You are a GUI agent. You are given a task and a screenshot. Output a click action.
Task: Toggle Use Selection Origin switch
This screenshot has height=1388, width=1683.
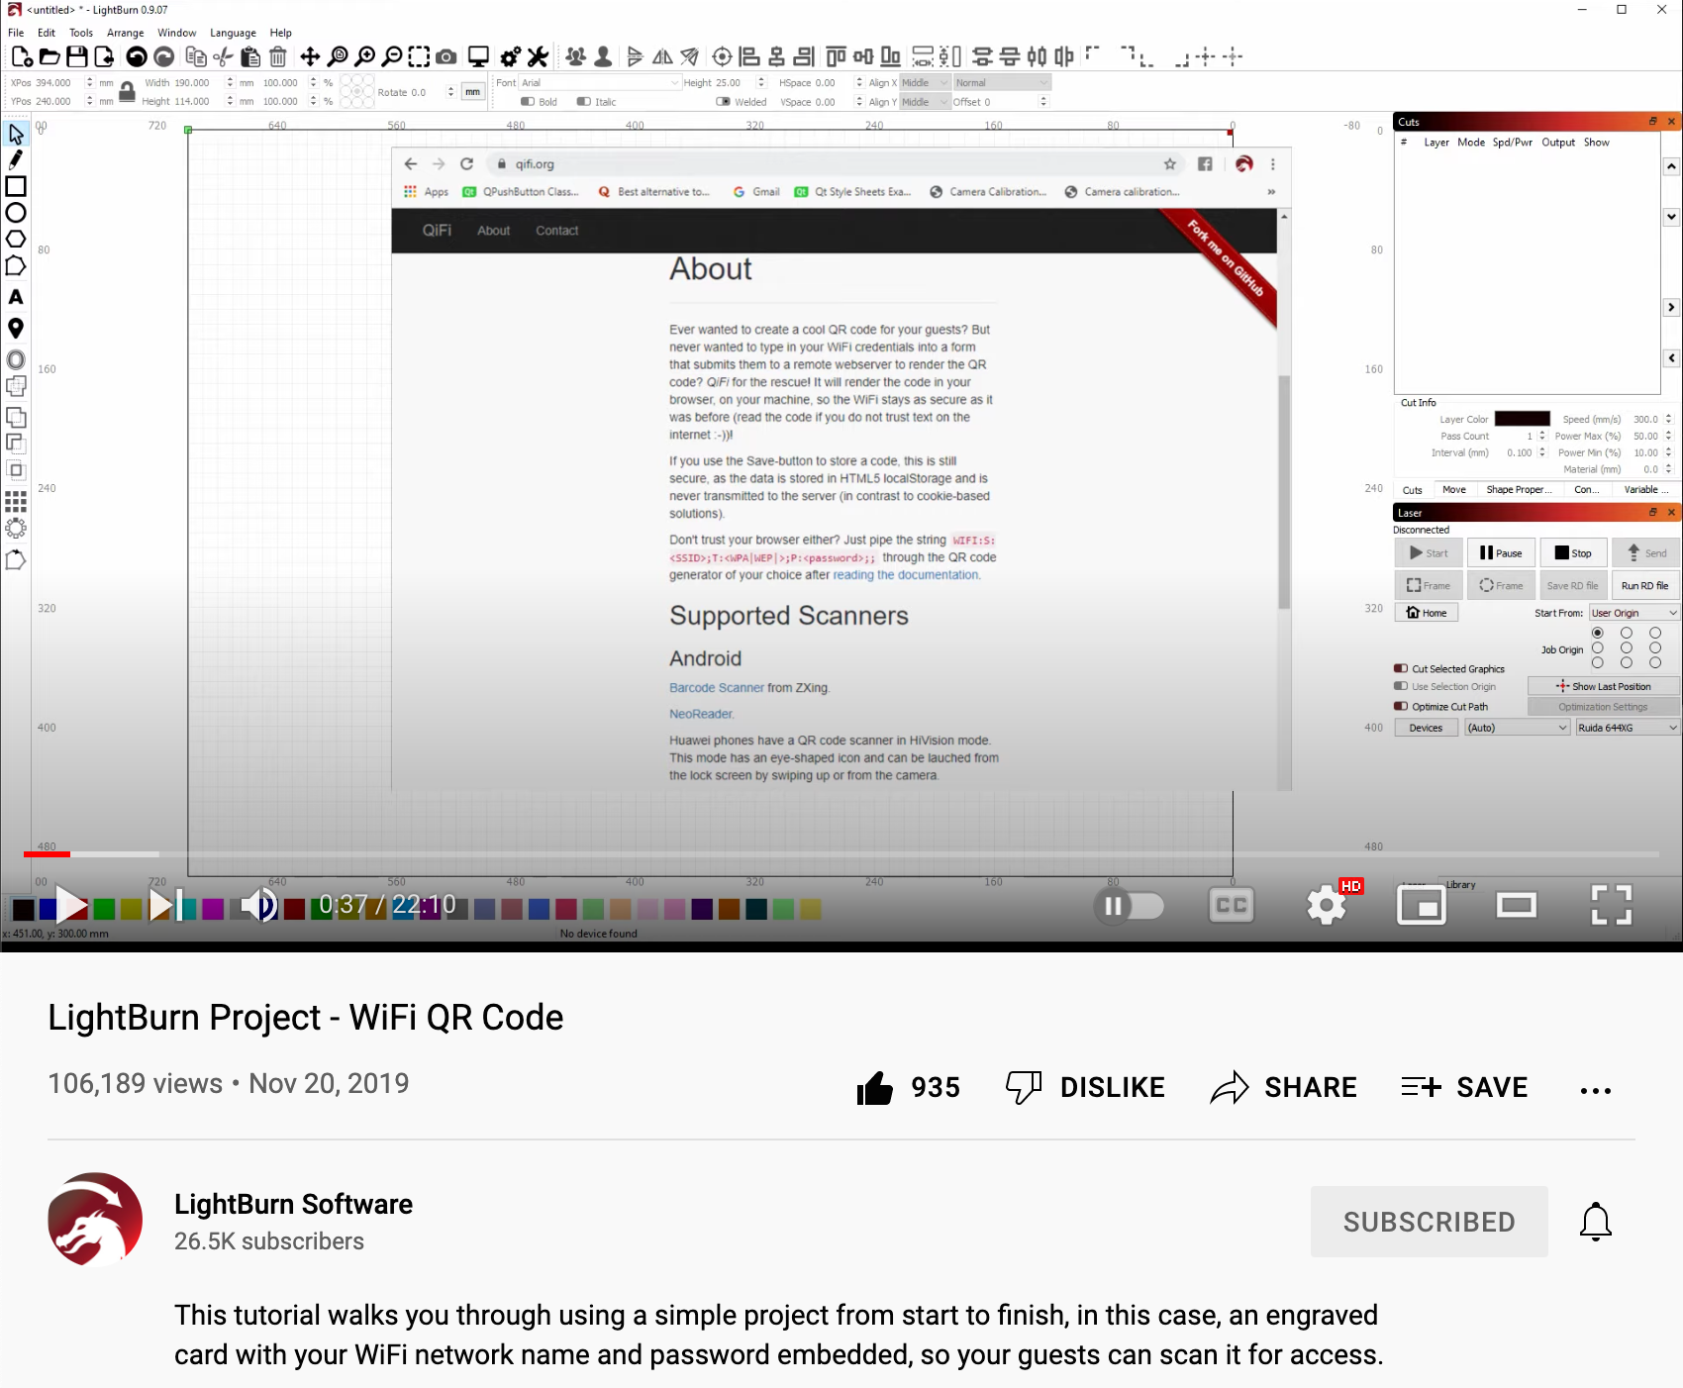pyautogui.click(x=1401, y=686)
